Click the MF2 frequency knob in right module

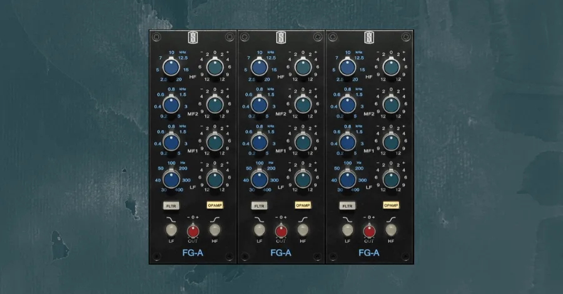(348, 104)
